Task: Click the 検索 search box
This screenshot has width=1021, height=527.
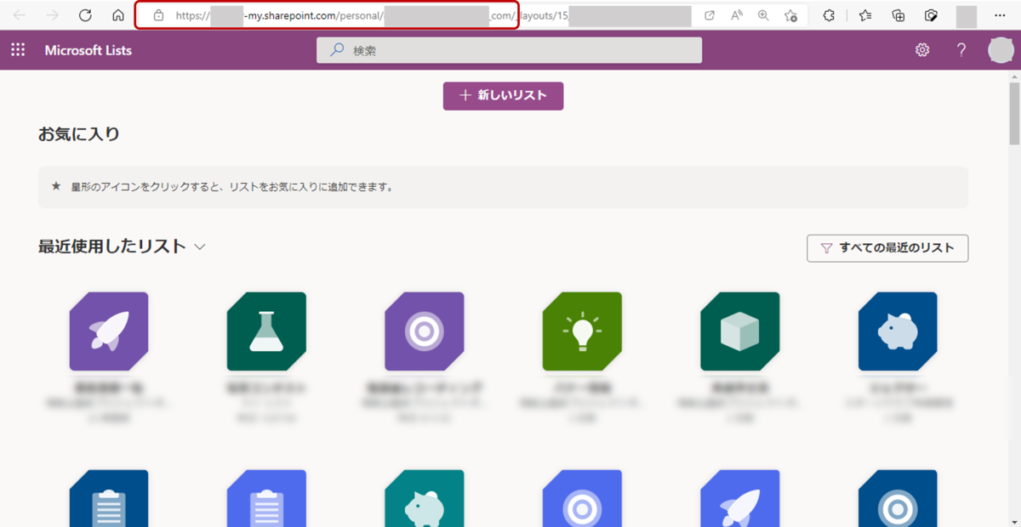Action: pyautogui.click(x=510, y=50)
